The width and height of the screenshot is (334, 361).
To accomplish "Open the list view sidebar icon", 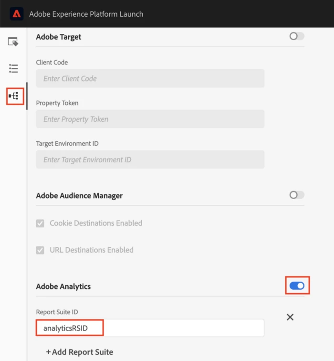I will click(13, 69).
